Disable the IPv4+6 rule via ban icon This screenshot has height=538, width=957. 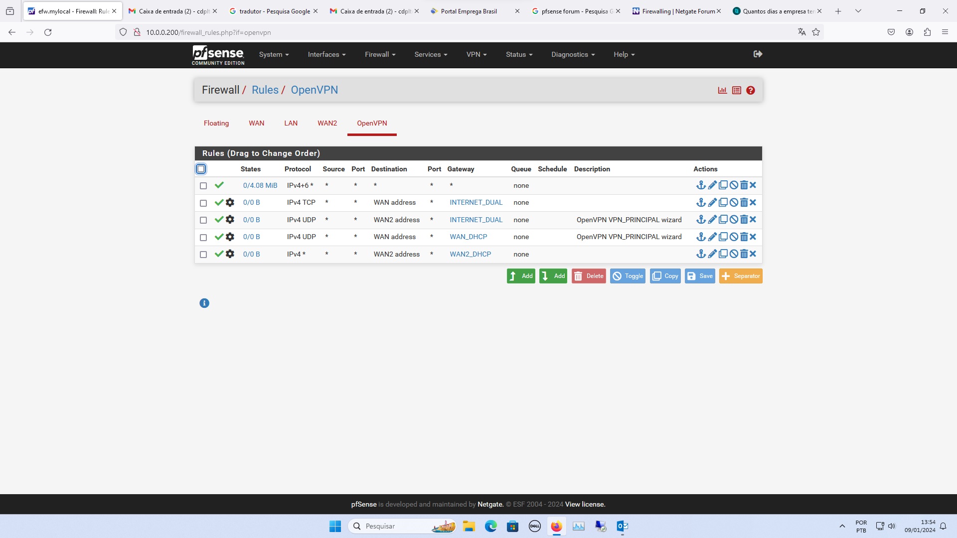click(734, 185)
